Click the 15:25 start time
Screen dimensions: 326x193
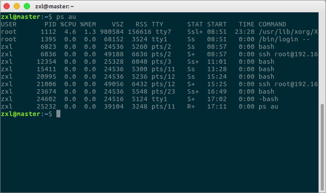217,84
